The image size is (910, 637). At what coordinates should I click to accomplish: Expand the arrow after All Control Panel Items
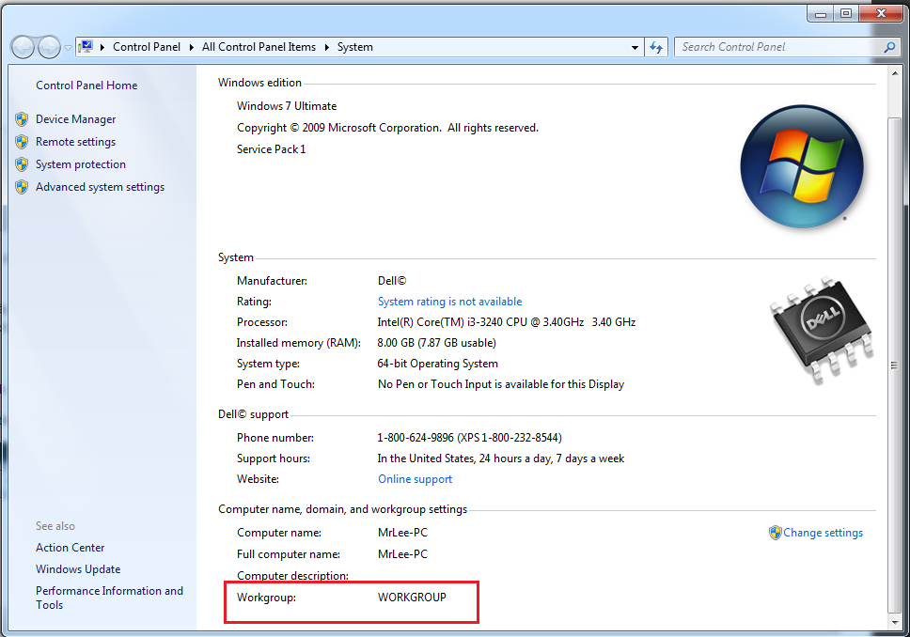327,47
